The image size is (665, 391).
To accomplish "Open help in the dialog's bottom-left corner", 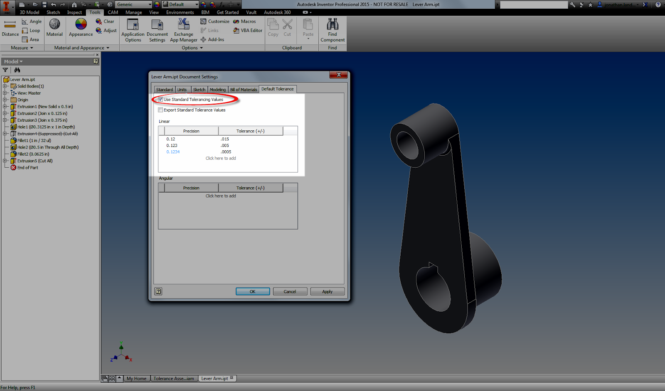I will [x=158, y=291].
